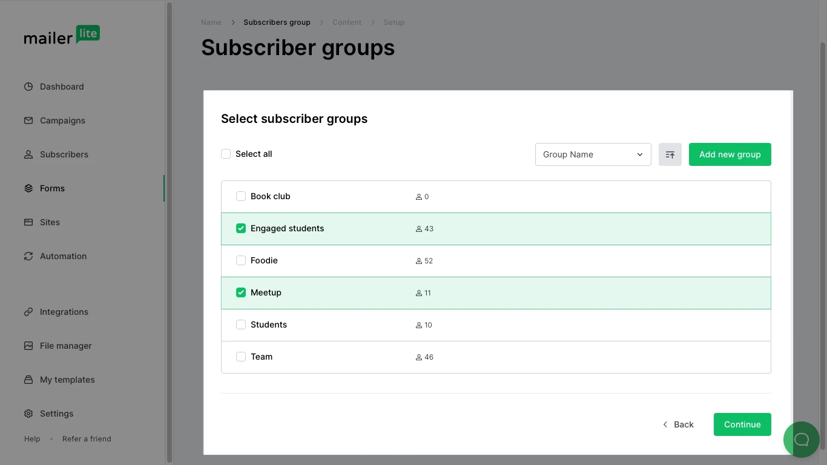
Task: Tick the Foodie group checkbox
Action: coord(241,260)
